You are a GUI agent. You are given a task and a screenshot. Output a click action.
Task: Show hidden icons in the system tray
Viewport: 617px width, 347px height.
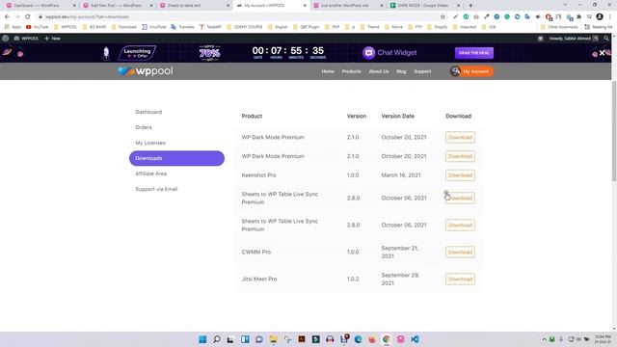click(x=544, y=339)
